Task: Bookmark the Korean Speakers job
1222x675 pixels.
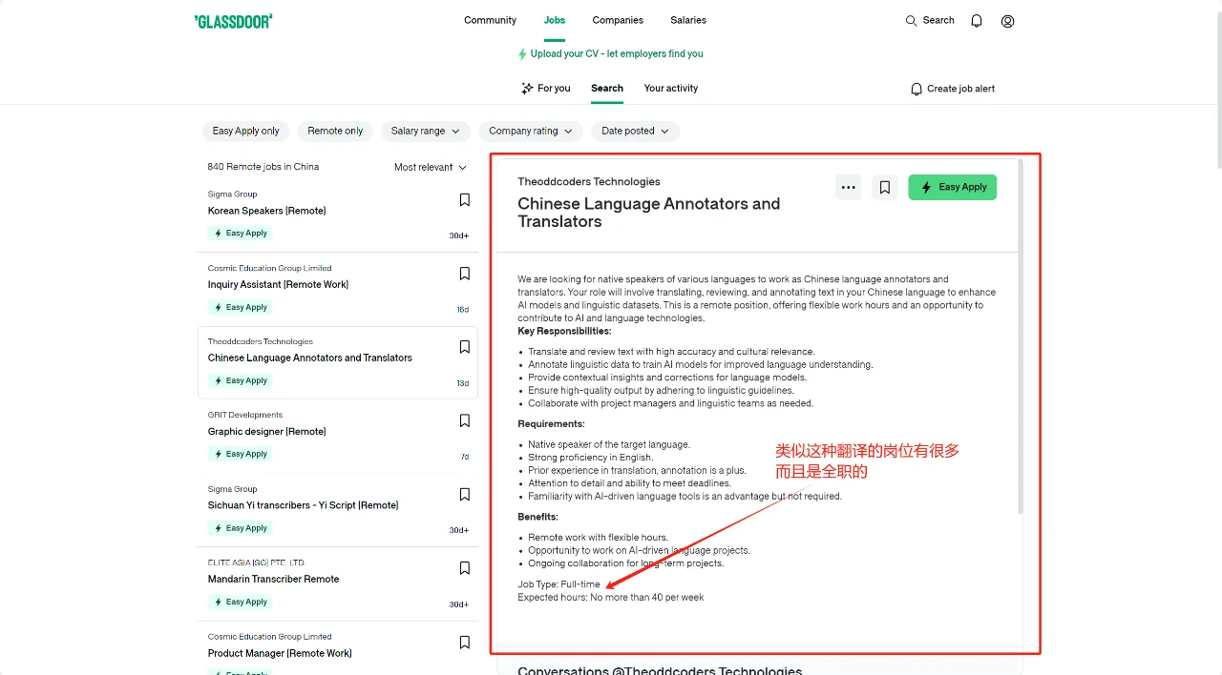Action: click(x=465, y=200)
